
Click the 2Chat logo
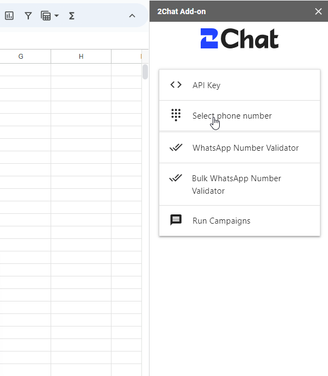[x=239, y=39]
